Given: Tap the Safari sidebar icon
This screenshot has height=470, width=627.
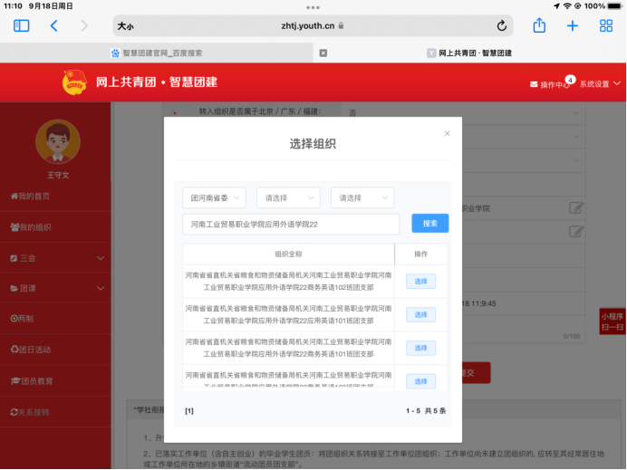Looking at the screenshot, I should (22, 26).
